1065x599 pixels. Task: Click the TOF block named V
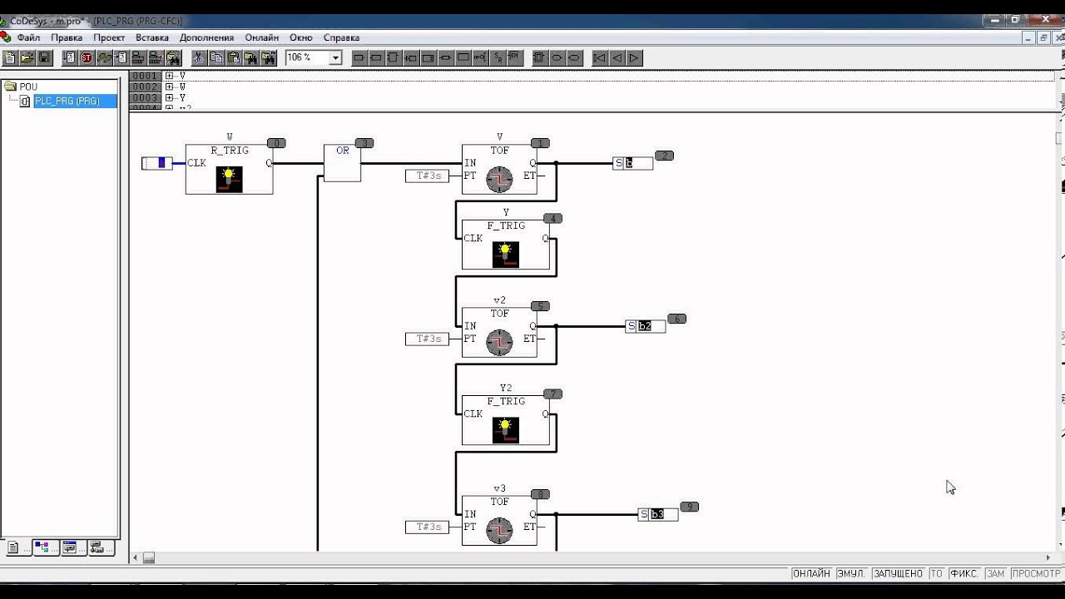click(499, 169)
